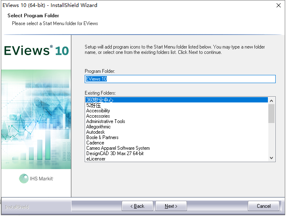Go back with the Back button
286x216 pixels.
pos(137,206)
